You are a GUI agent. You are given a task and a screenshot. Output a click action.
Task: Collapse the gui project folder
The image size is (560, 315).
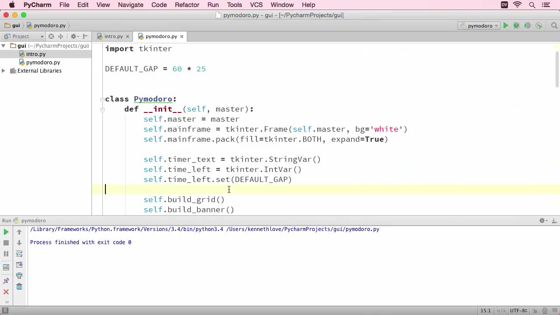pos(3,45)
